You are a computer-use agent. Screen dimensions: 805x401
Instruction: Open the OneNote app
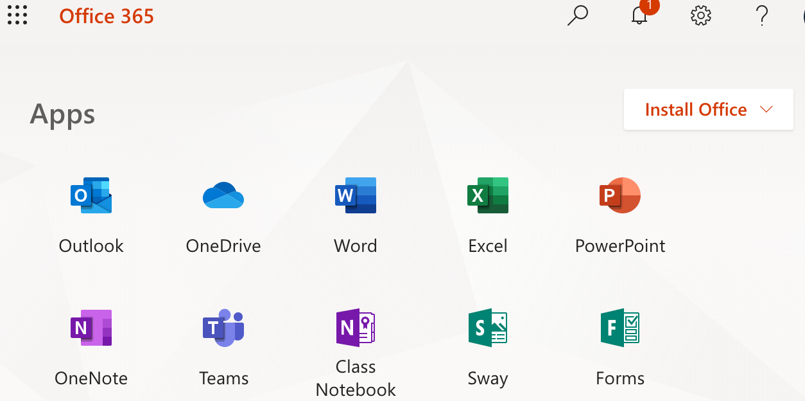[91, 348]
